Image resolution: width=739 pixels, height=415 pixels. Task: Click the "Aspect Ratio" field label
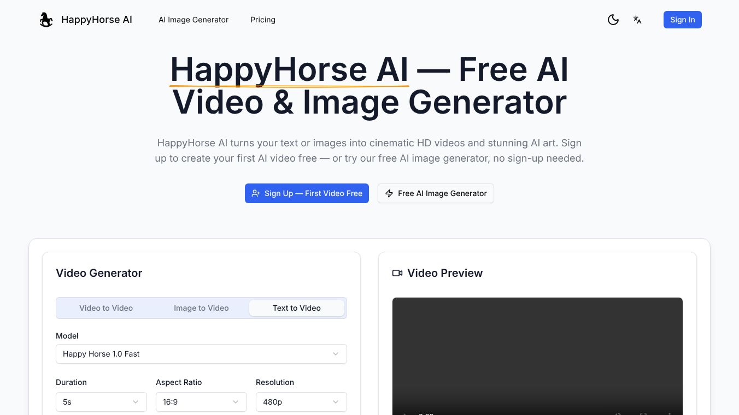tap(179, 382)
